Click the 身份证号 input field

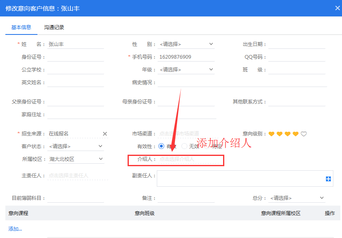click(x=76, y=57)
